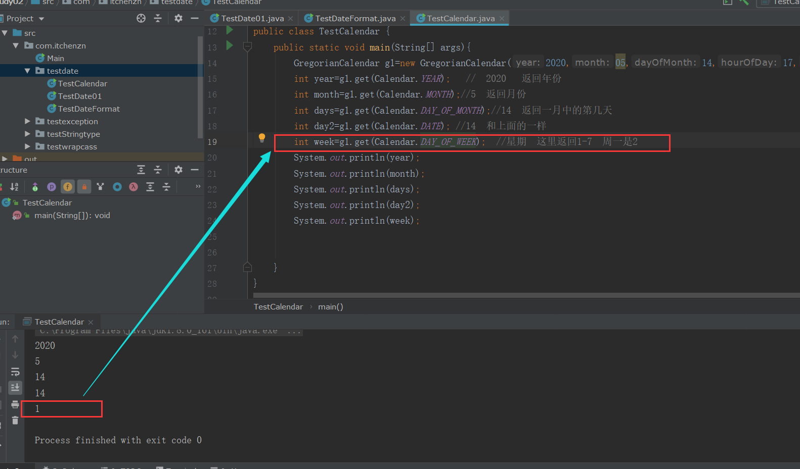
Task: Toggle show properties (p) in Structure
Action: coord(51,187)
